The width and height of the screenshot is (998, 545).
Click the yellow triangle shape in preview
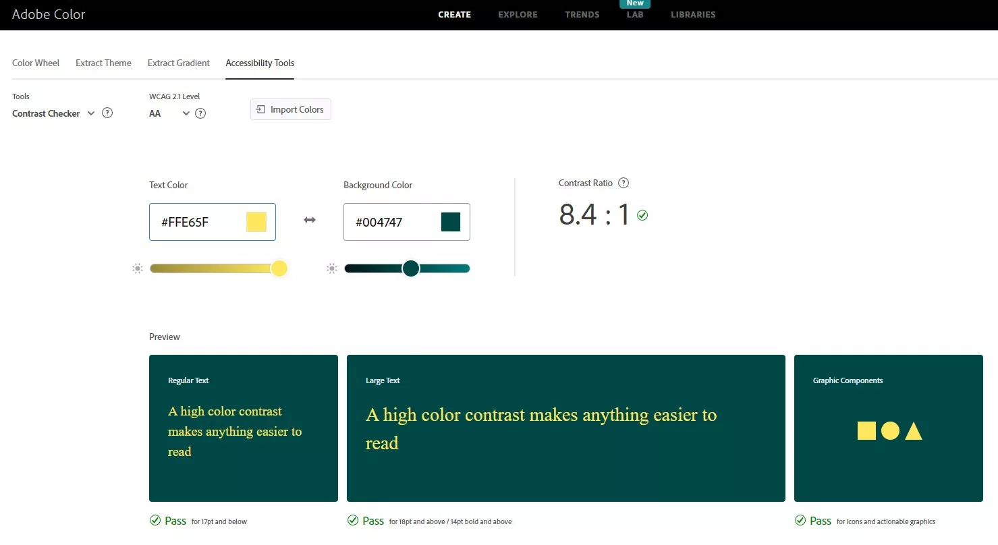pos(914,431)
